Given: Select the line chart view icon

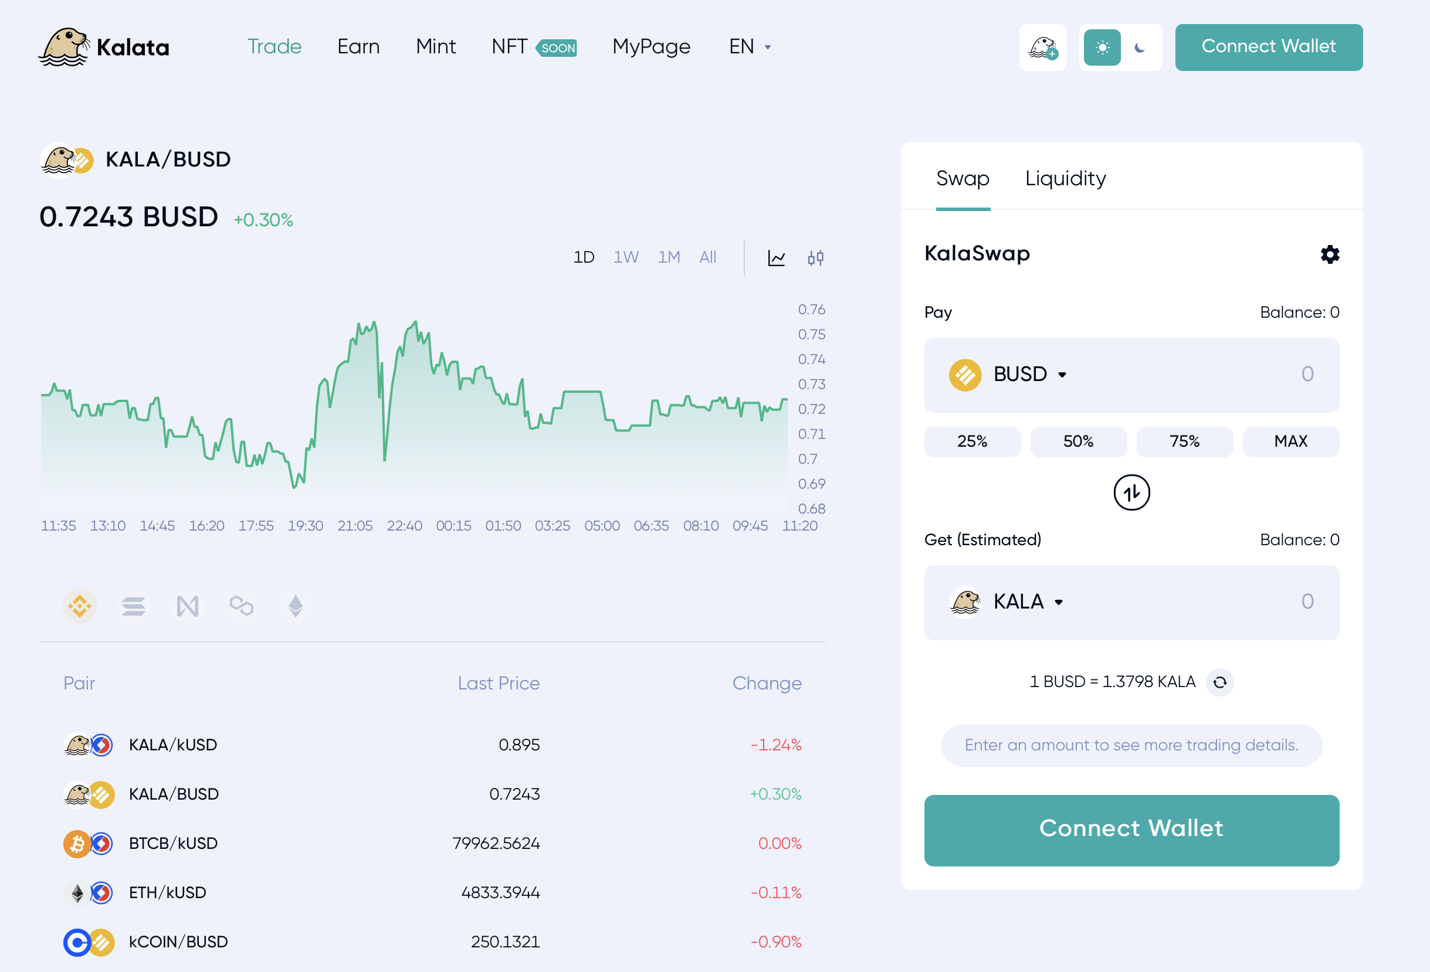Looking at the screenshot, I should coord(776,258).
